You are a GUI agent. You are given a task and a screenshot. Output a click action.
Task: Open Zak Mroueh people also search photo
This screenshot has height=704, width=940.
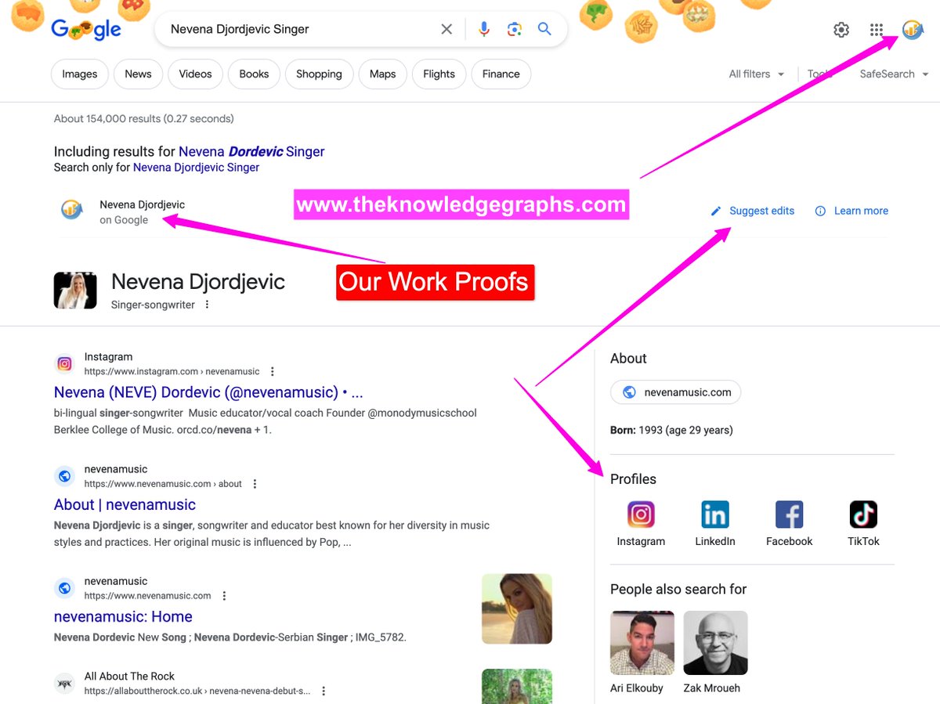click(x=716, y=643)
